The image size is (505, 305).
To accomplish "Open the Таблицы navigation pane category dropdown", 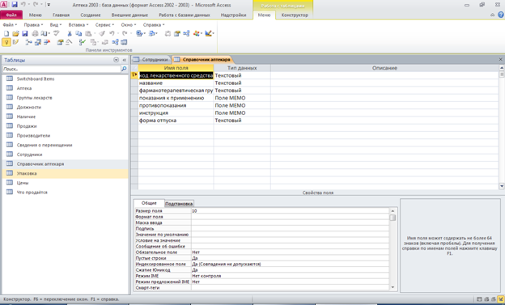I will click(116, 60).
